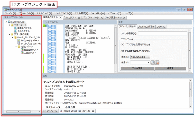
Task: Click the テストケース folder icon
Action: pos(12,25)
